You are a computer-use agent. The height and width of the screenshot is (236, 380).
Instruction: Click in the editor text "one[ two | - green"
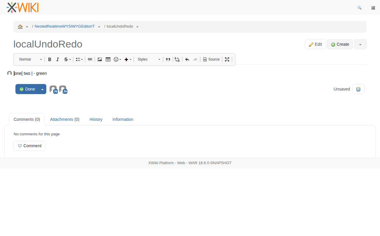[x=30, y=73]
